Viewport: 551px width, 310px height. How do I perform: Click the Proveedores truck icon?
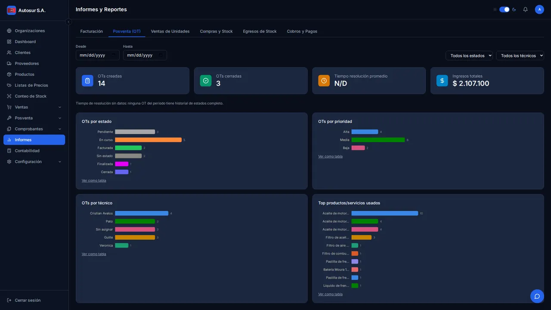(9, 64)
